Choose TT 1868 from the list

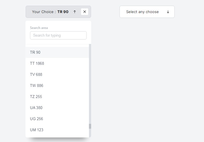tap(37, 63)
